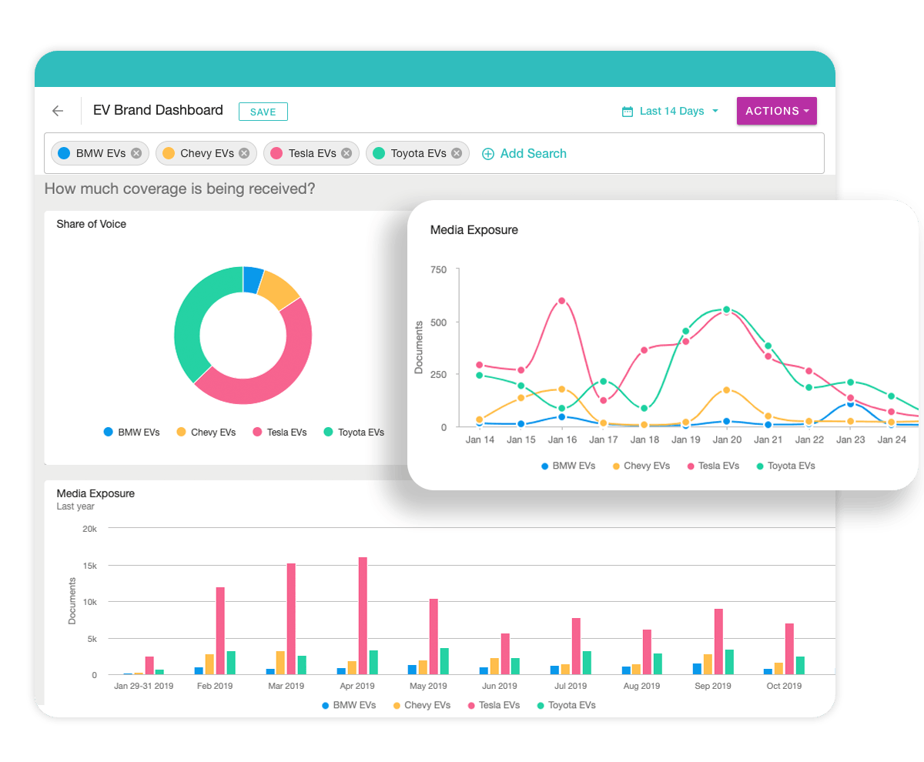Click the Chevy EVs legend dot in yearly bar chart
924x762 pixels.
point(397,705)
